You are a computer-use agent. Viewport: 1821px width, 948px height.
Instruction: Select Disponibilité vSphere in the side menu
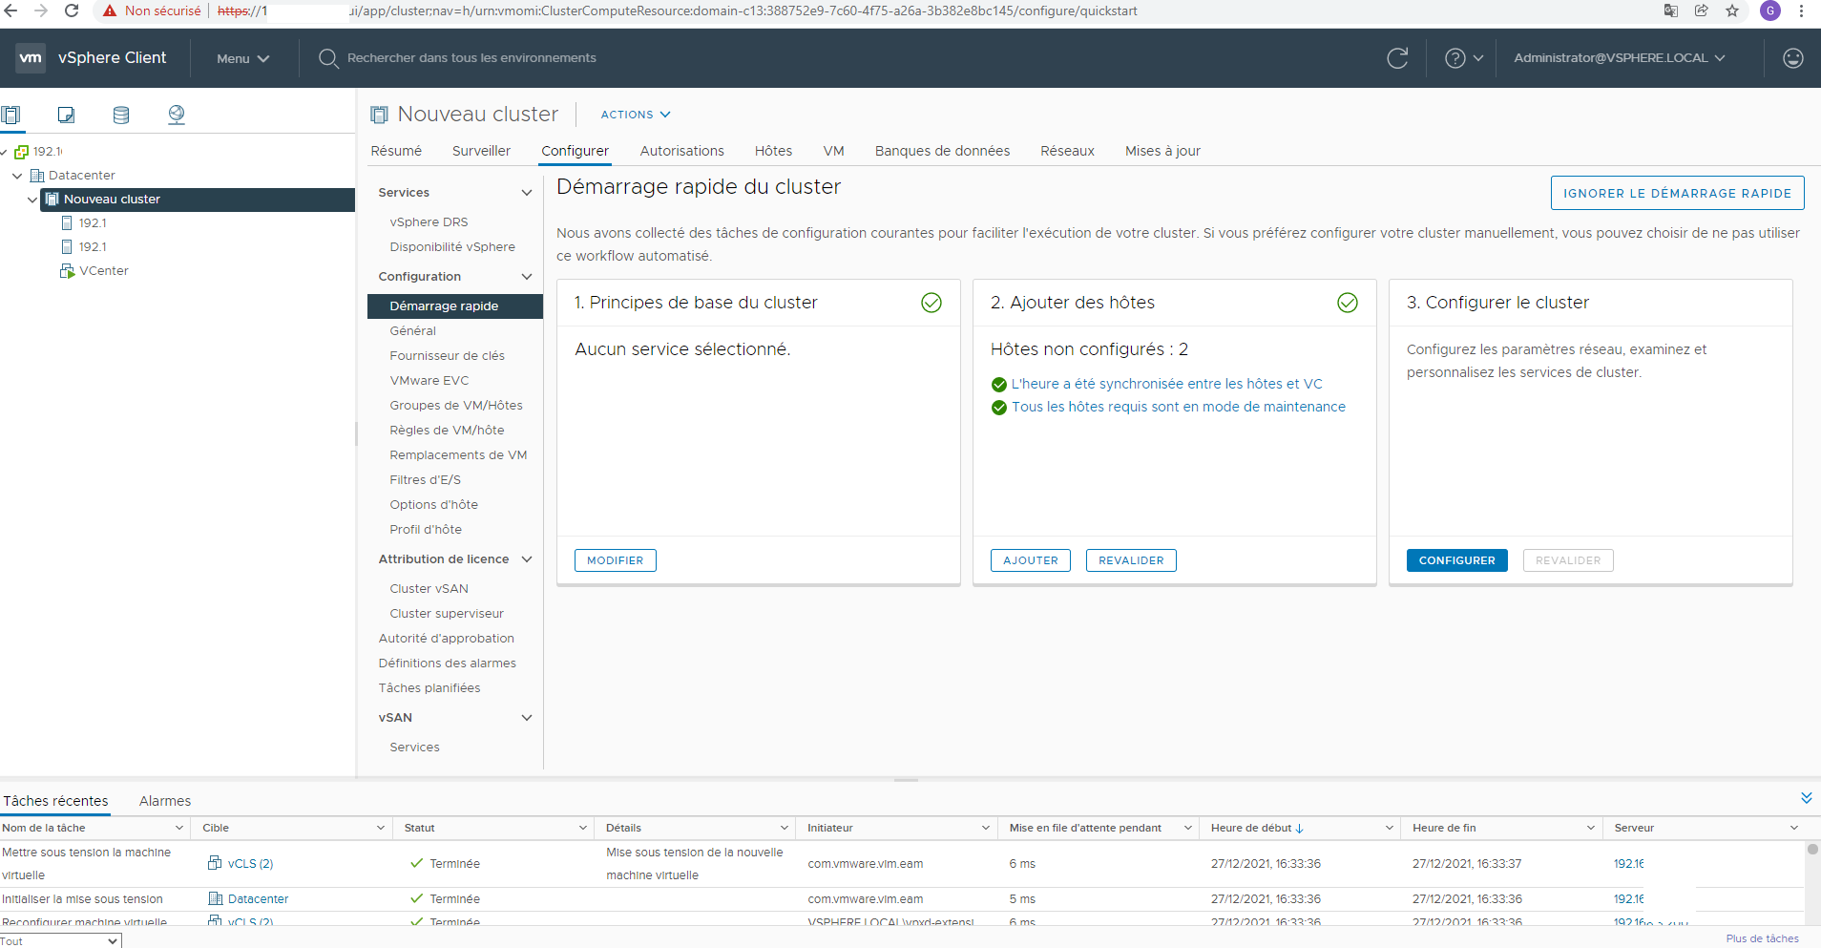coord(452,247)
